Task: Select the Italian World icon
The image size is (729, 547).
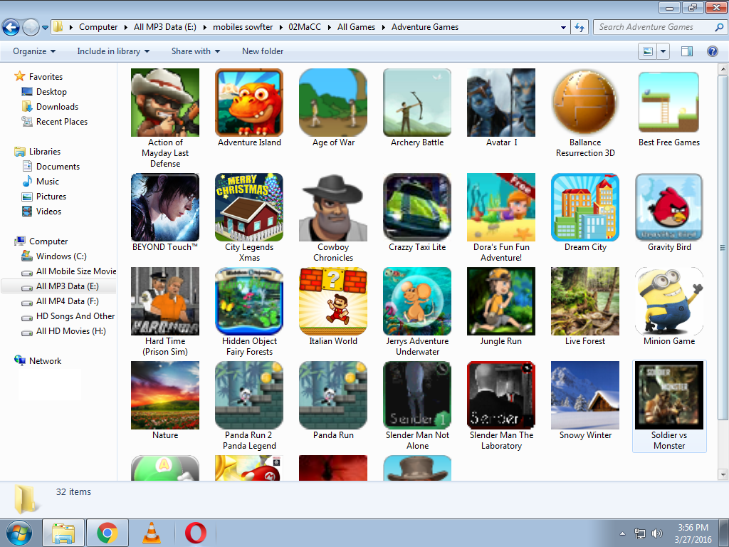Action: 333,301
